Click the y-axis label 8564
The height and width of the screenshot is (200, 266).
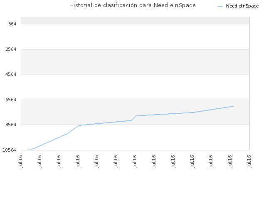tap(11, 125)
